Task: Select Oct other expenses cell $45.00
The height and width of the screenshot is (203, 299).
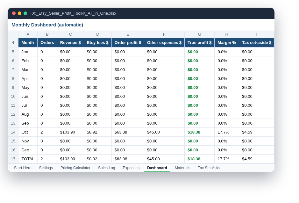Action: pyautogui.click(x=164, y=132)
